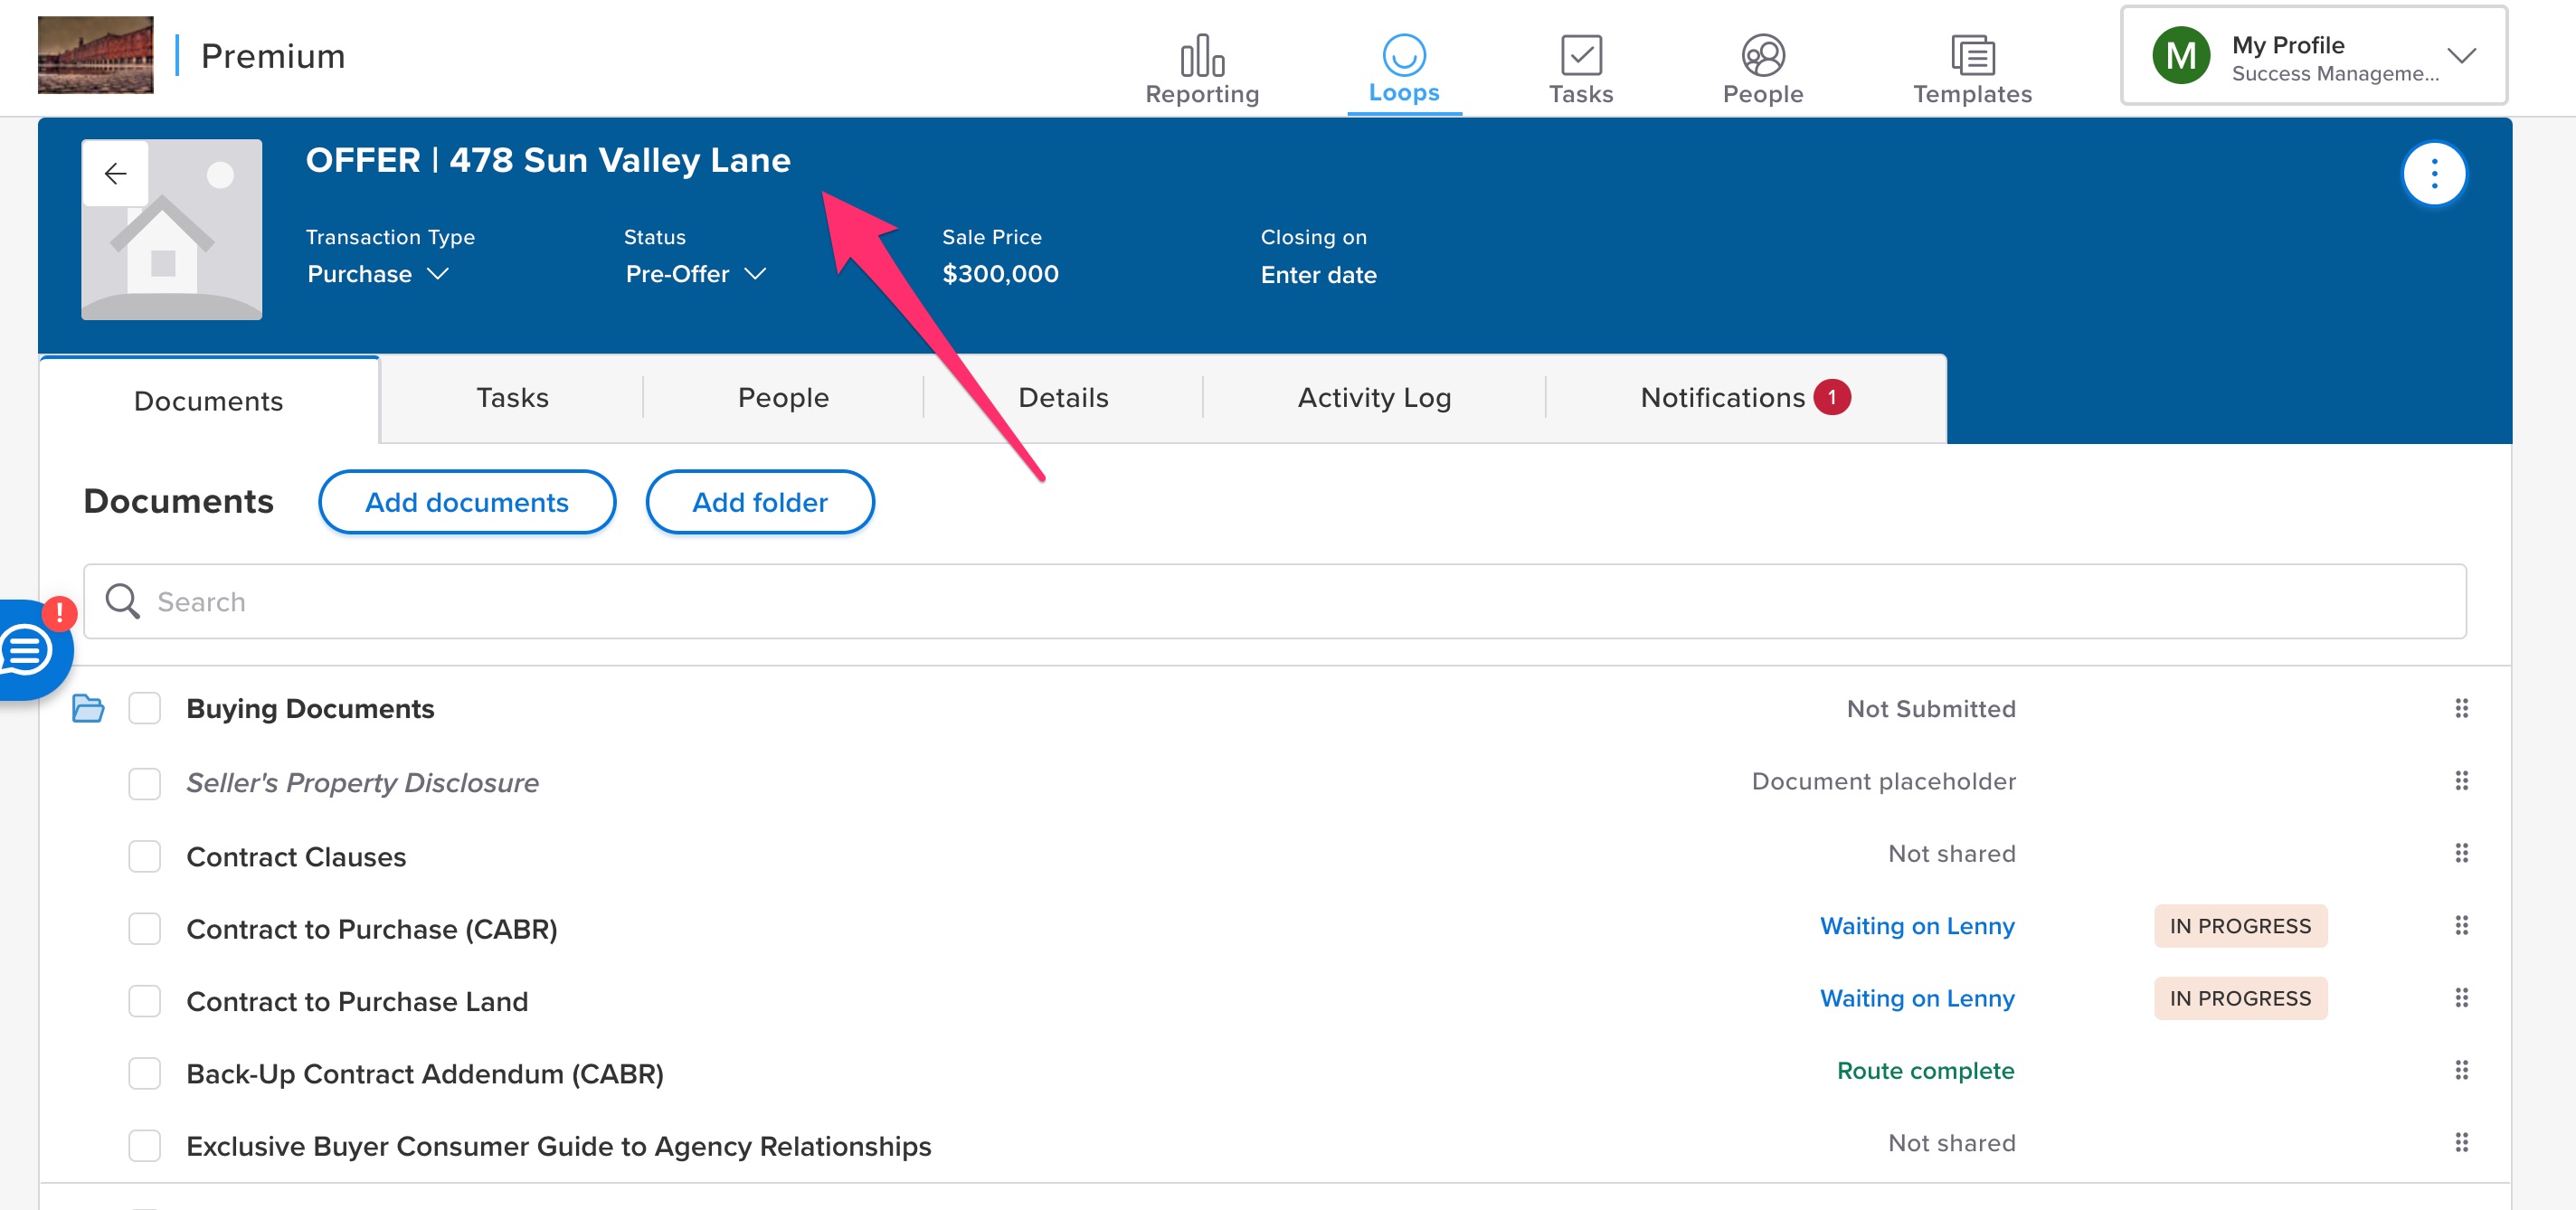Check the Back-Up Contract Addendum checkbox
The image size is (2576, 1210).
(144, 1073)
